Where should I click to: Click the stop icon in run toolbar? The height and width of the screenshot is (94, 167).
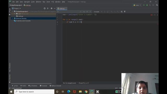(x=153, y=5)
